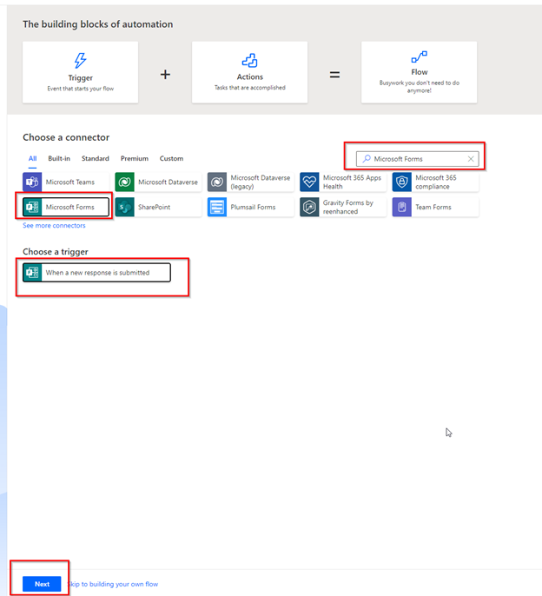Click the 'Microsoft 365 Apps Health' label
Screen dimensions: 542x596
tap(352, 182)
